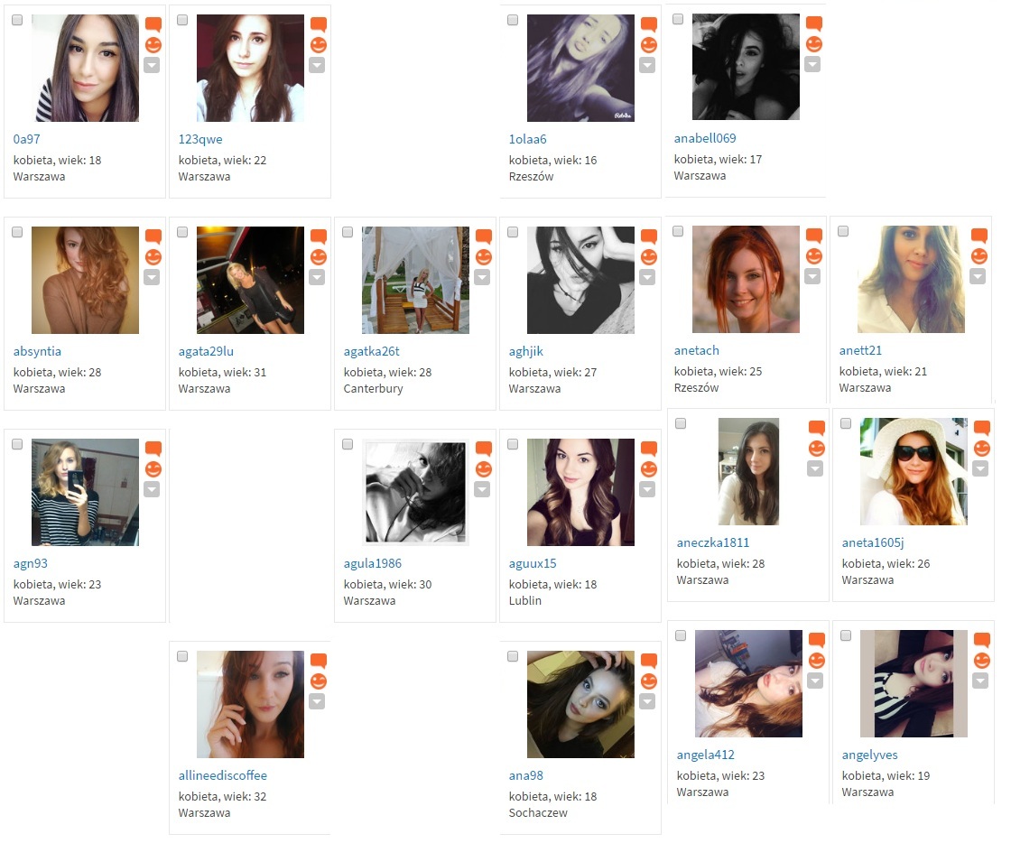
Task: Click the message bubble on angelyves' card
Action: pos(982,640)
